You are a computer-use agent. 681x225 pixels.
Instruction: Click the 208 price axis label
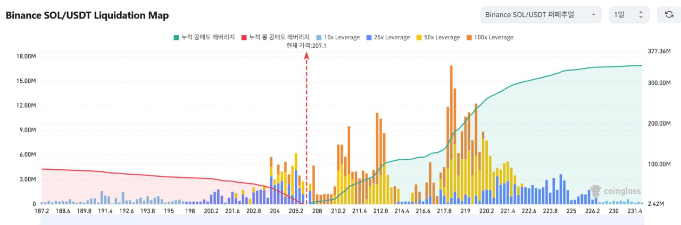(x=317, y=211)
